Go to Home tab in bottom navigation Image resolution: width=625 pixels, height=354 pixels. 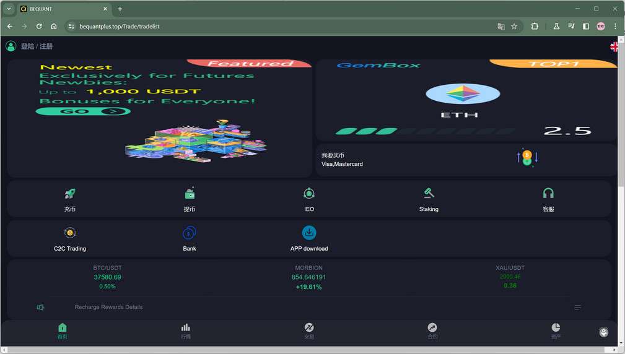[x=63, y=331]
